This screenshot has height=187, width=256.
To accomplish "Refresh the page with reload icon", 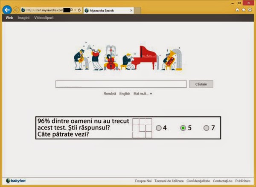I will pyautogui.click(x=79, y=10).
